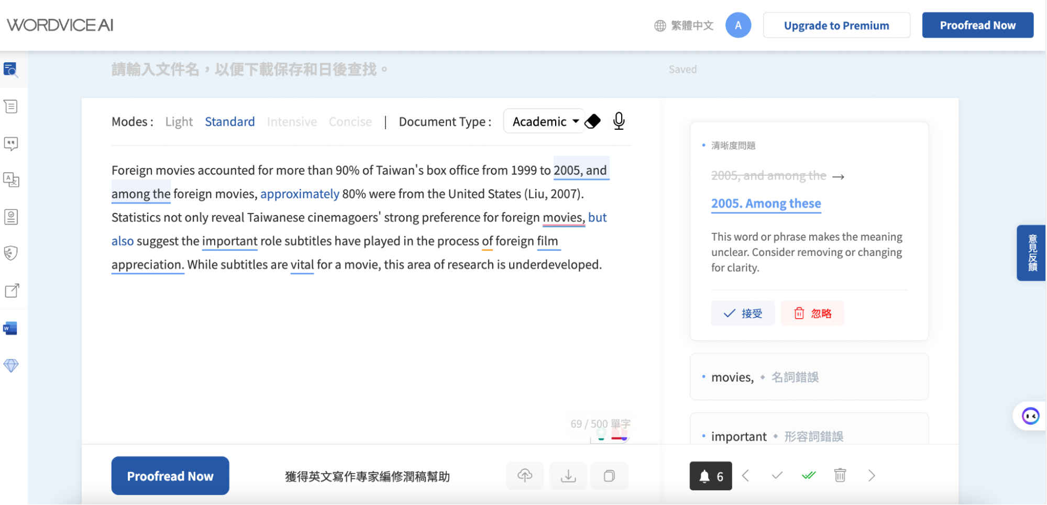Expand the 'important' adjective error card
The height and width of the screenshot is (505, 1047).
click(x=809, y=436)
